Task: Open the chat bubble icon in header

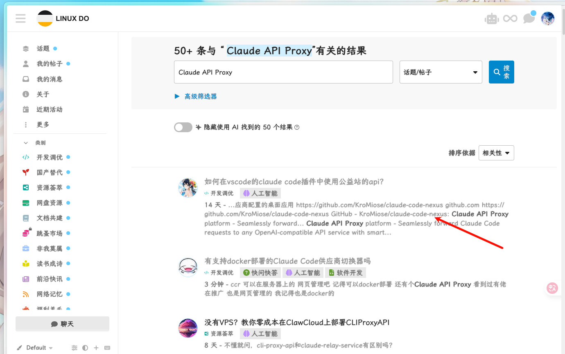Action: pyautogui.click(x=529, y=18)
